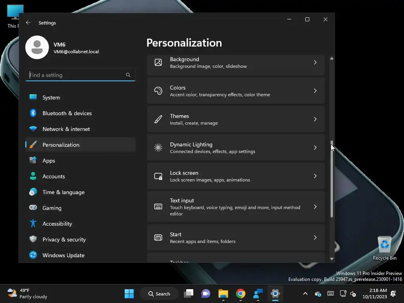
Task: Click the Themes brush icon
Action: [158, 119]
